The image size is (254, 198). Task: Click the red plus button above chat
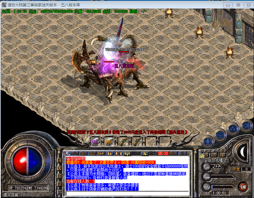click(x=163, y=154)
